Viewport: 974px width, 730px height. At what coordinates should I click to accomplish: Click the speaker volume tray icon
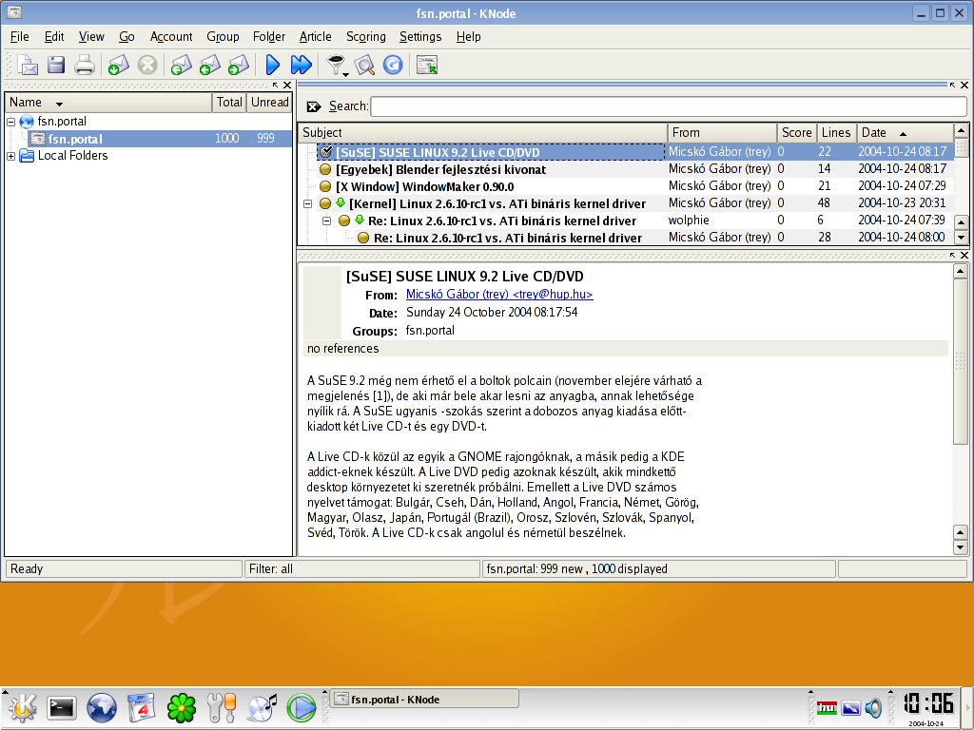873,707
